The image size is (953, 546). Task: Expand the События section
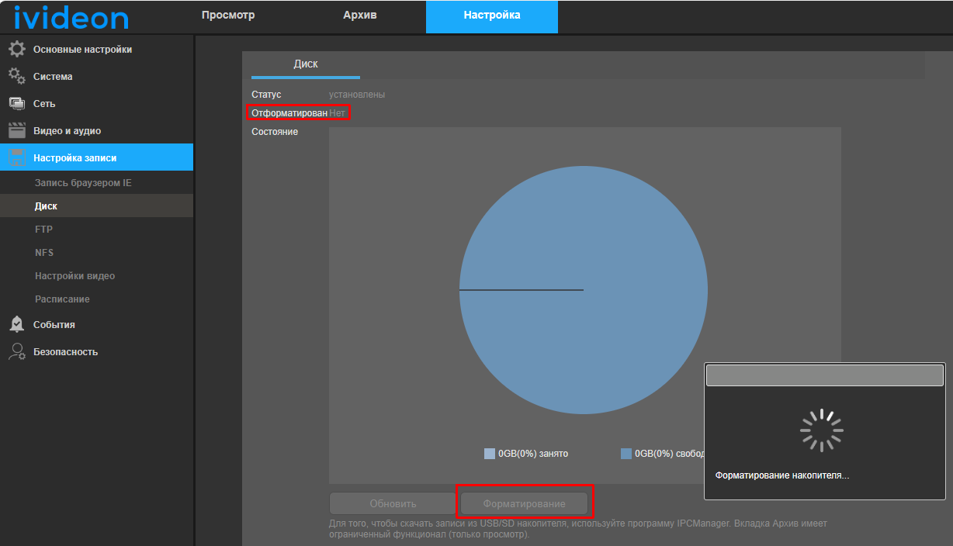97,325
